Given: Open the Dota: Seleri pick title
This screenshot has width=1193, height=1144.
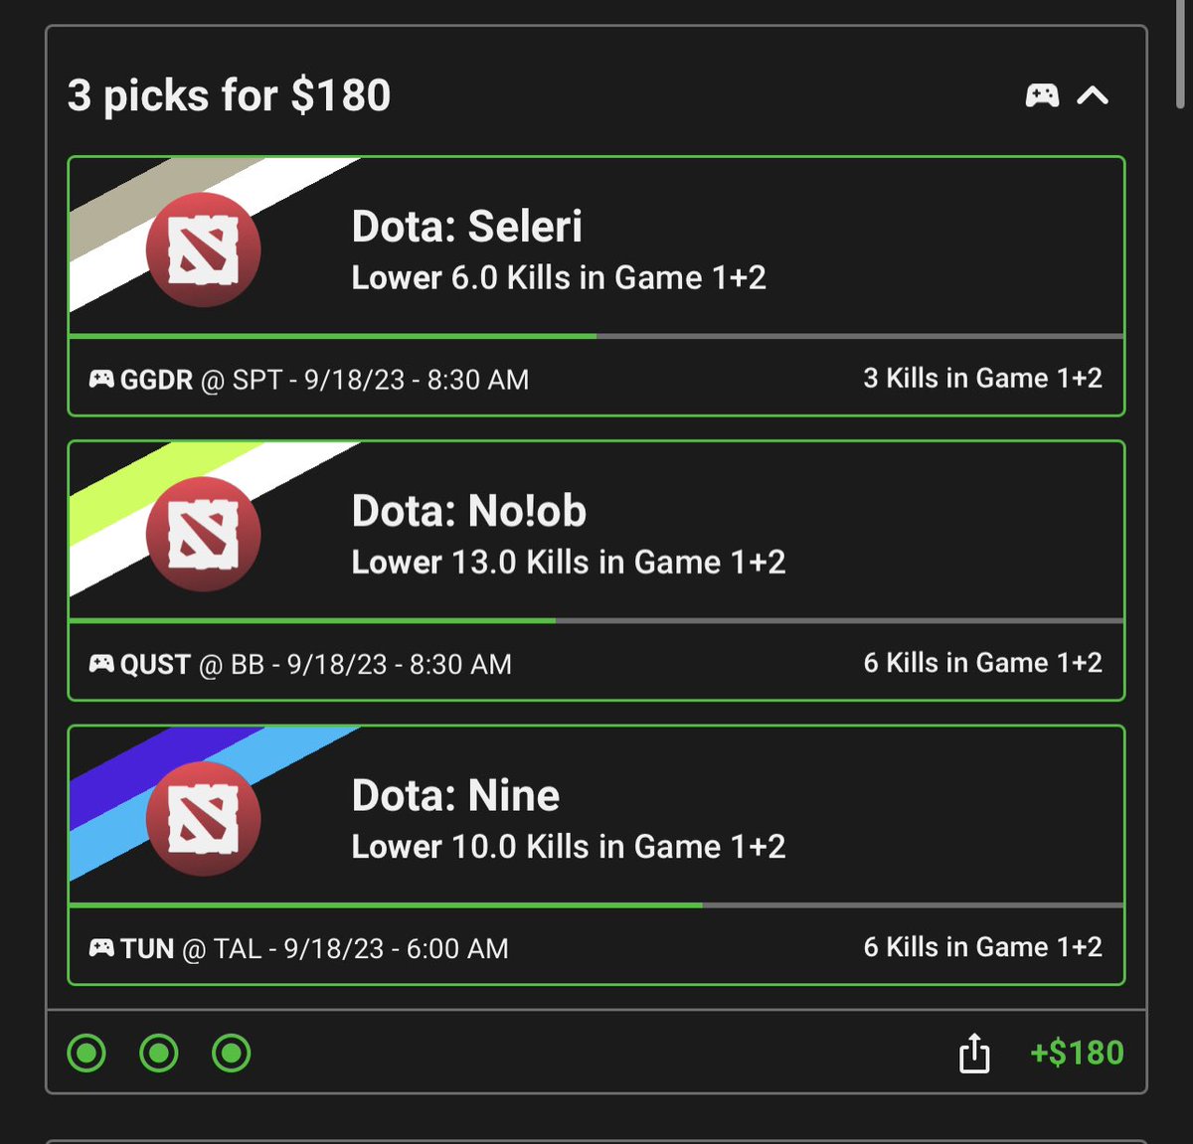Looking at the screenshot, I should click(x=467, y=227).
